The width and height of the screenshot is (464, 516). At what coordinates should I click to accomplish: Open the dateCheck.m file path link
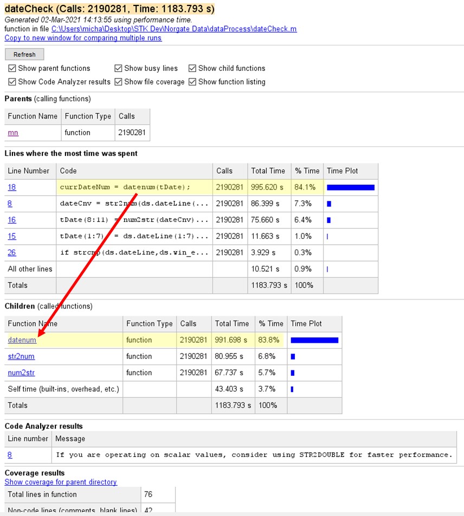(174, 29)
